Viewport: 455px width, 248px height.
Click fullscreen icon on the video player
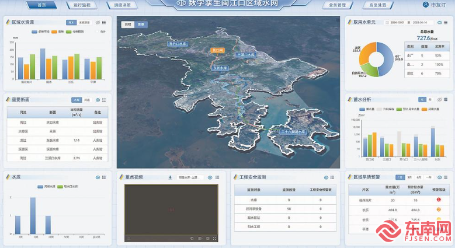coord(214,239)
